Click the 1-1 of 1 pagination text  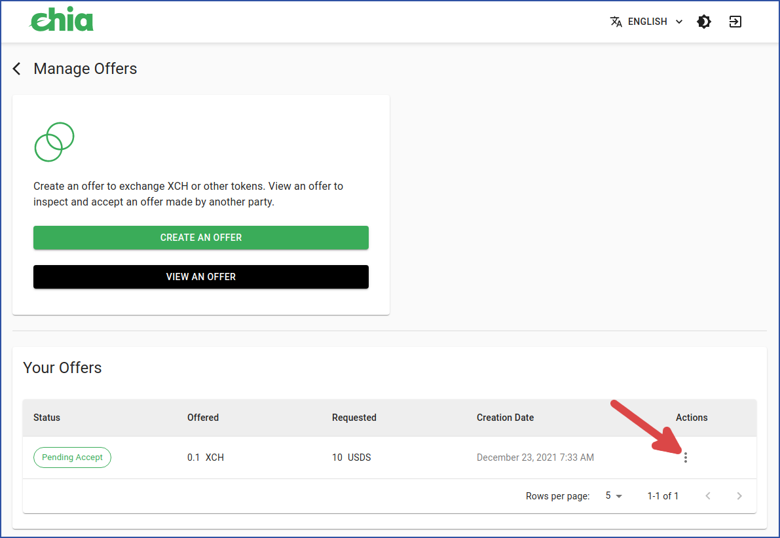coord(663,495)
